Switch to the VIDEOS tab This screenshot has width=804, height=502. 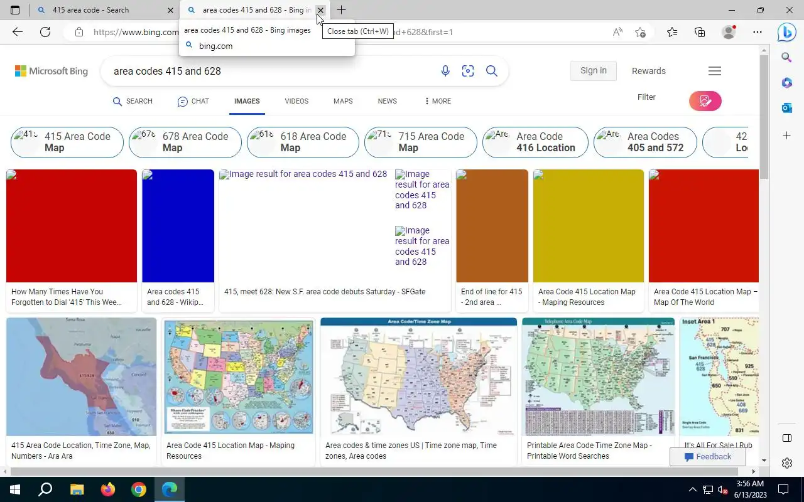[296, 101]
